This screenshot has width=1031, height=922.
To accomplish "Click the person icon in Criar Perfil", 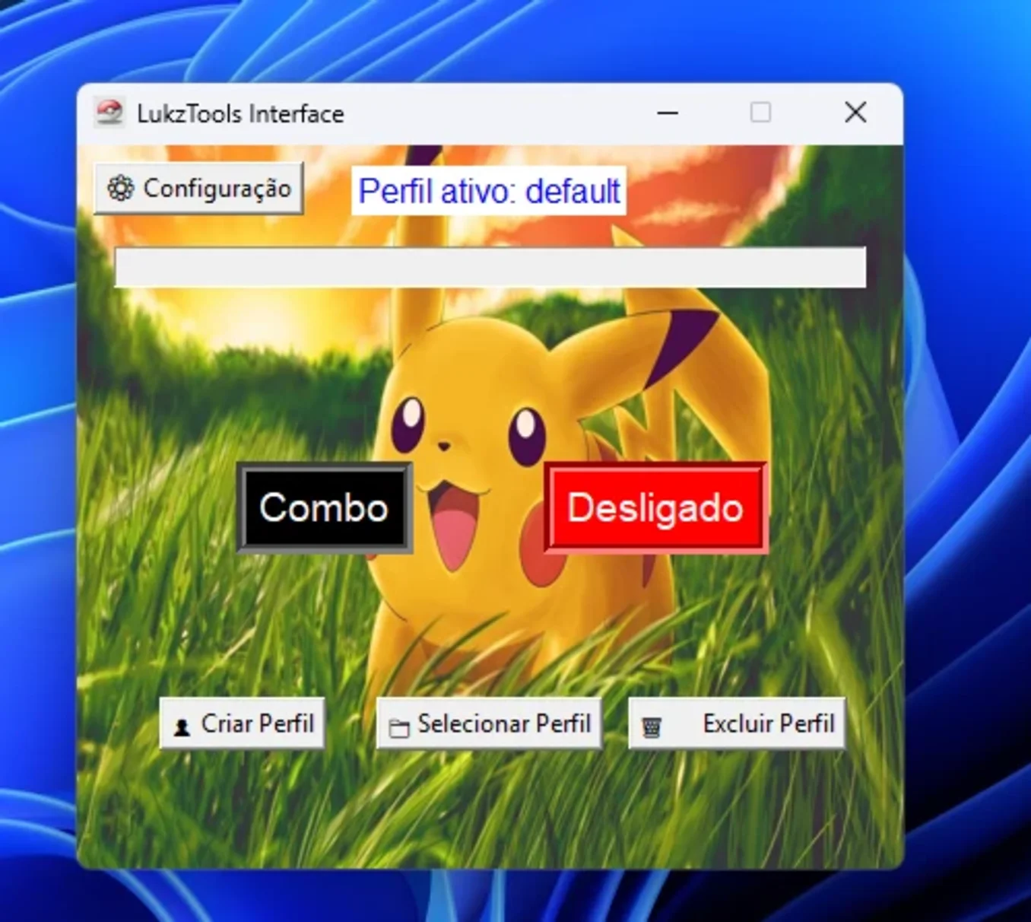I will click(182, 728).
